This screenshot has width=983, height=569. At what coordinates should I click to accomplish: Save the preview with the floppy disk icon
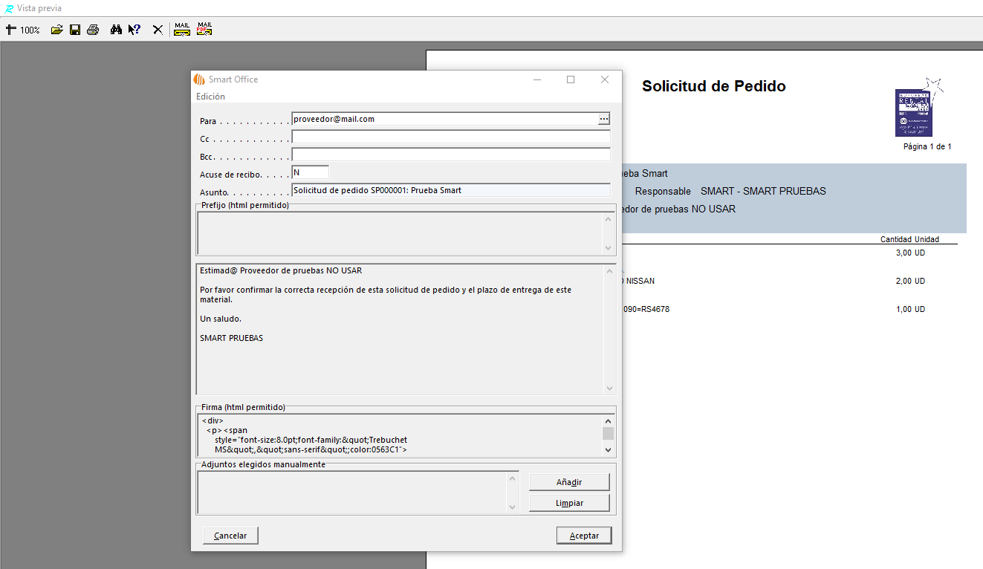75,30
